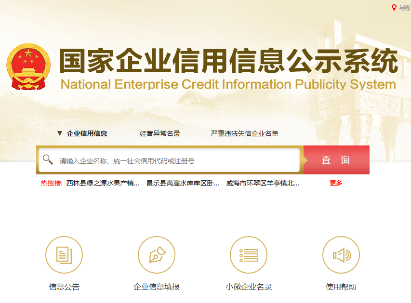411x303 pixels.
Task: Open the 企业信息填报 pen icon
Action: [157, 255]
